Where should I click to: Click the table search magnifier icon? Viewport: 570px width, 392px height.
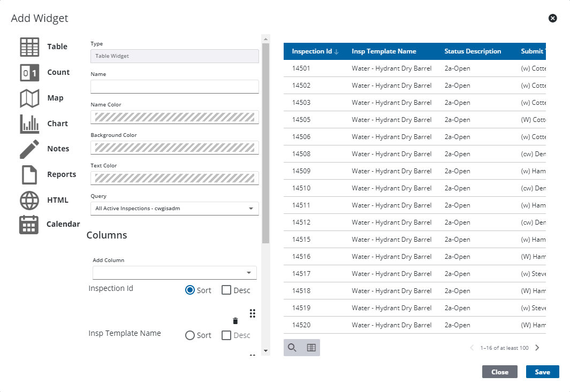pos(292,348)
